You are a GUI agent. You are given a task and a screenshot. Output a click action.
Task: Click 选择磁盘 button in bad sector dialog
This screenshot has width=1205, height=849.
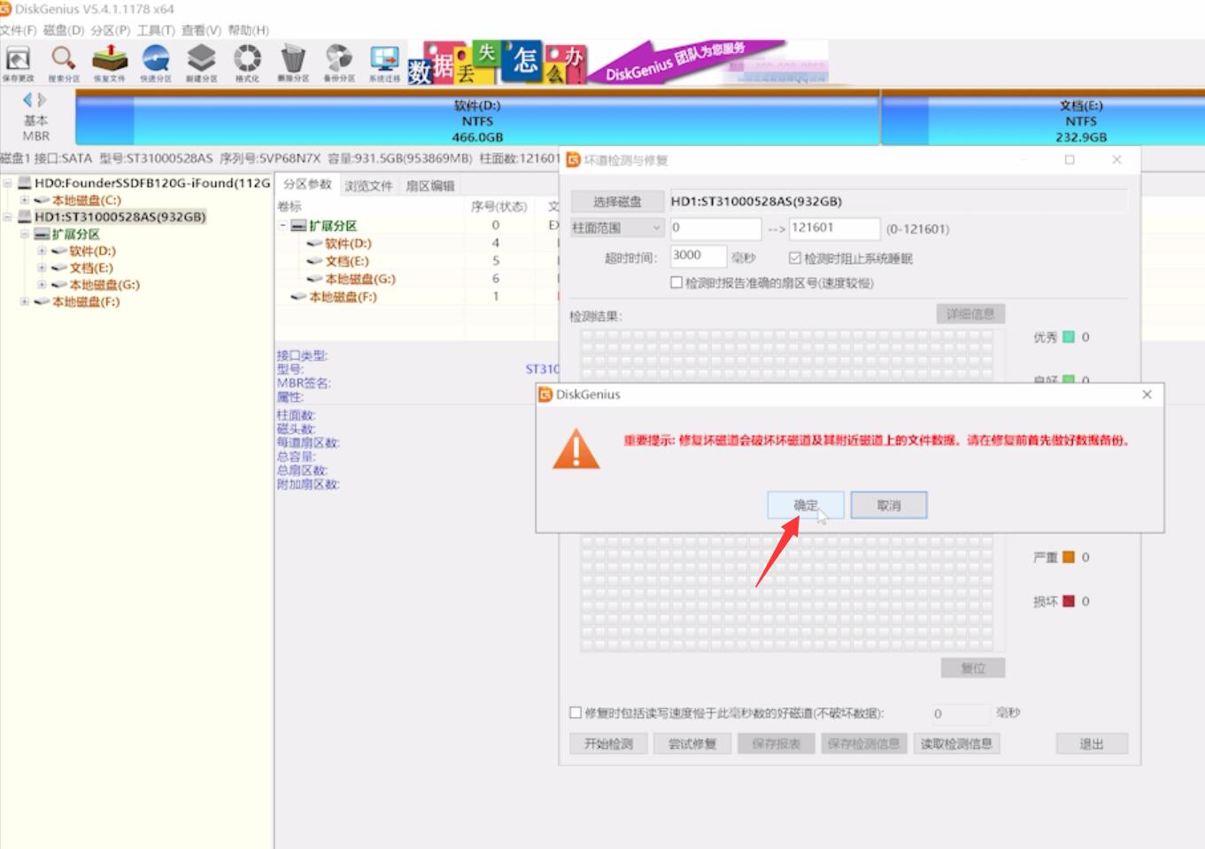click(617, 202)
